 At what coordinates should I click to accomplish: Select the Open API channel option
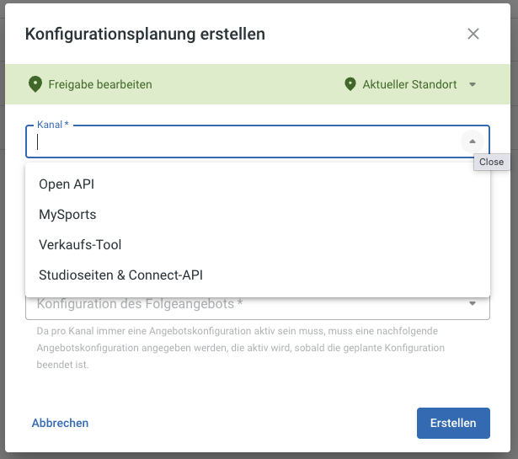coord(258,184)
